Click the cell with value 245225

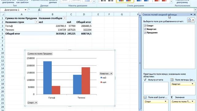71,34
